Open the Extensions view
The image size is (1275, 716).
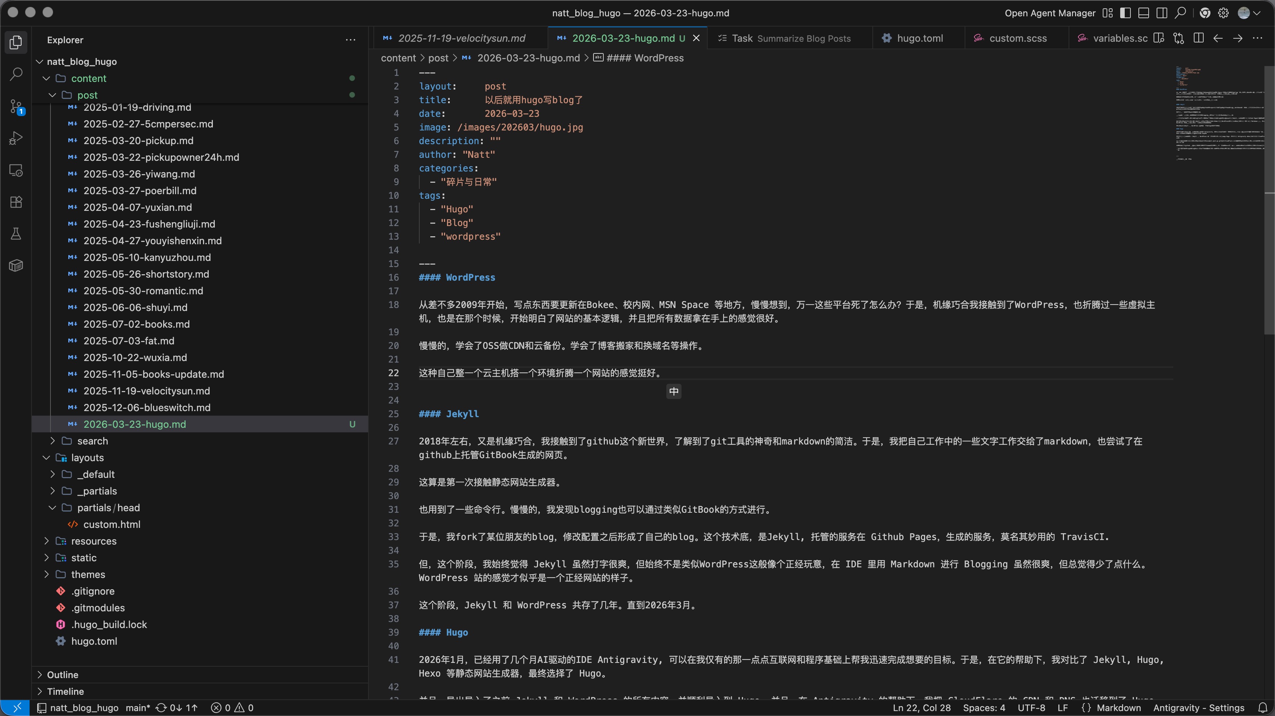click(16, 201)
